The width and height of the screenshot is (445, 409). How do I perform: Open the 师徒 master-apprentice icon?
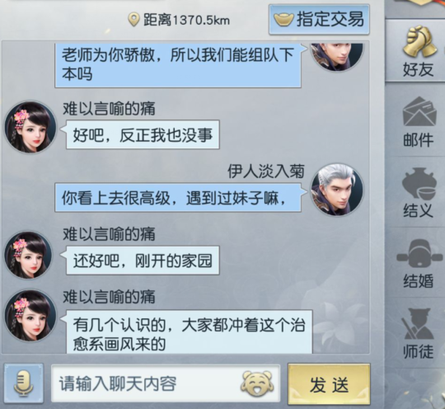coord(419,324)
